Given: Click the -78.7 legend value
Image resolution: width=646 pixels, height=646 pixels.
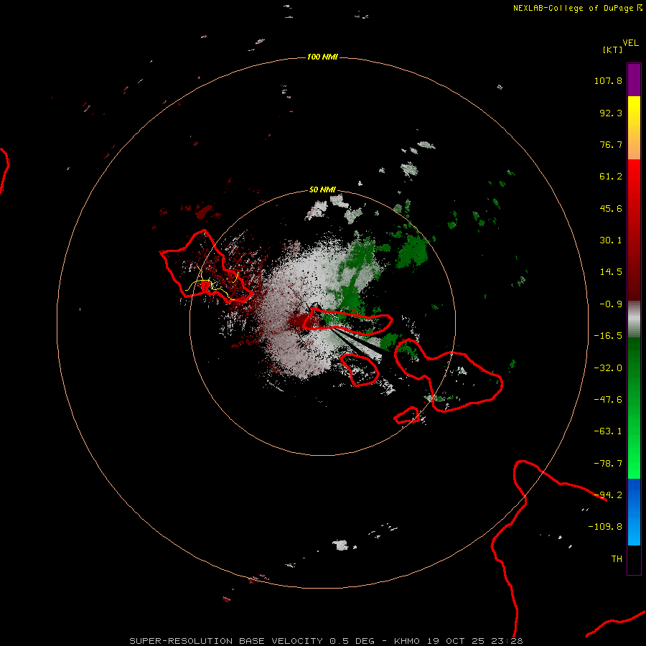Looking at the screenshot, I should pos(608,464).
